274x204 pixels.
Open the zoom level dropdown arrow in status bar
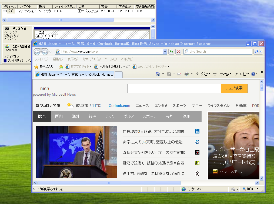[x=258, y=189]
